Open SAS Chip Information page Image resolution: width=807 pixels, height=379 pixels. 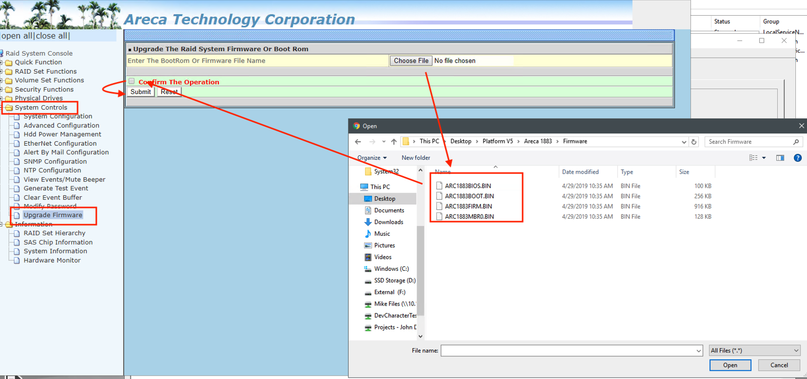coord(58,242)
